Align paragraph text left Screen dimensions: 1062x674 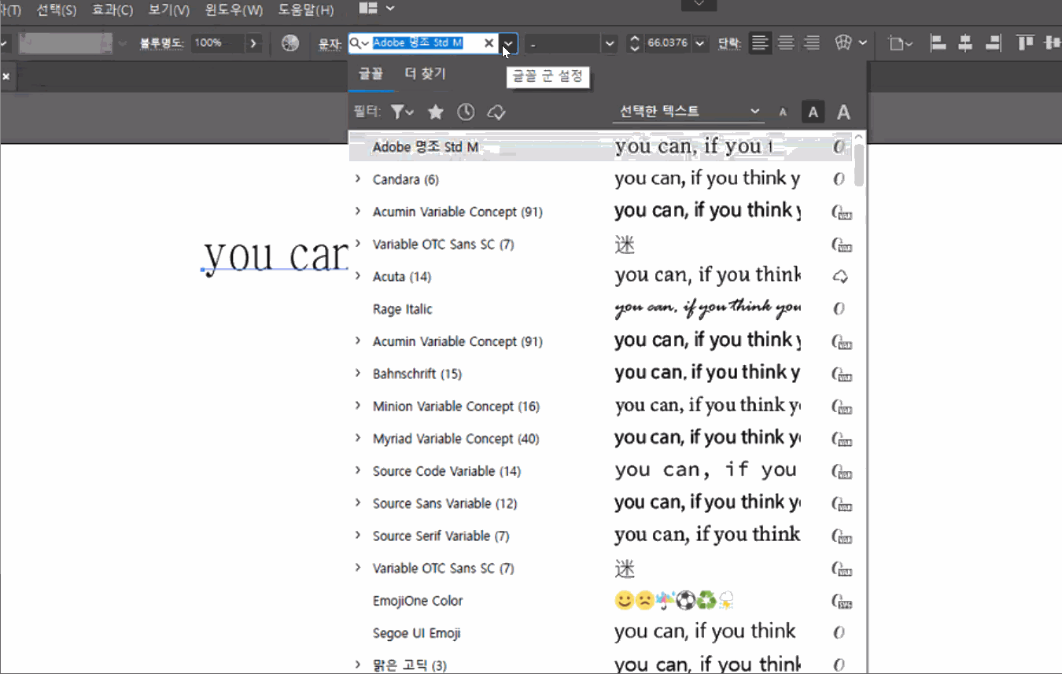tap(759, 43)
